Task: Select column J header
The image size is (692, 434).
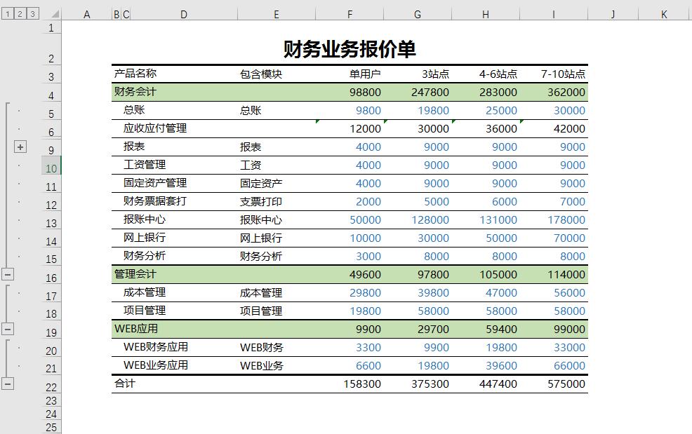Action: 611,12
